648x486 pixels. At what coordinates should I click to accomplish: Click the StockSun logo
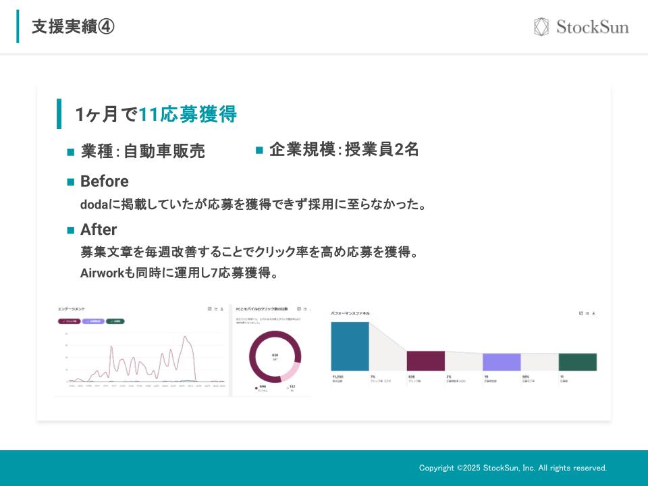581,26
